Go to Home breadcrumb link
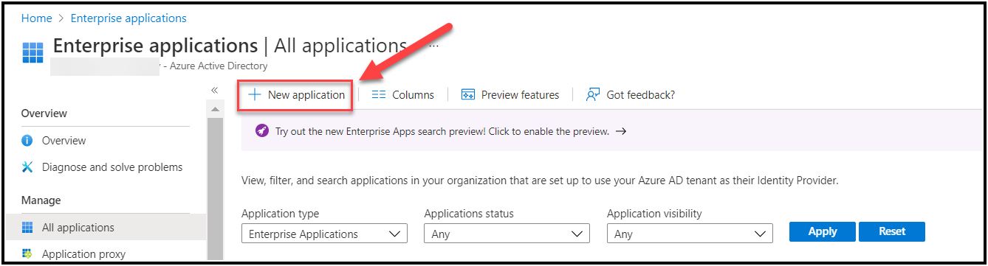Viewport: 988px width, 266px height. pyautogui.click(x=36, y=18)
